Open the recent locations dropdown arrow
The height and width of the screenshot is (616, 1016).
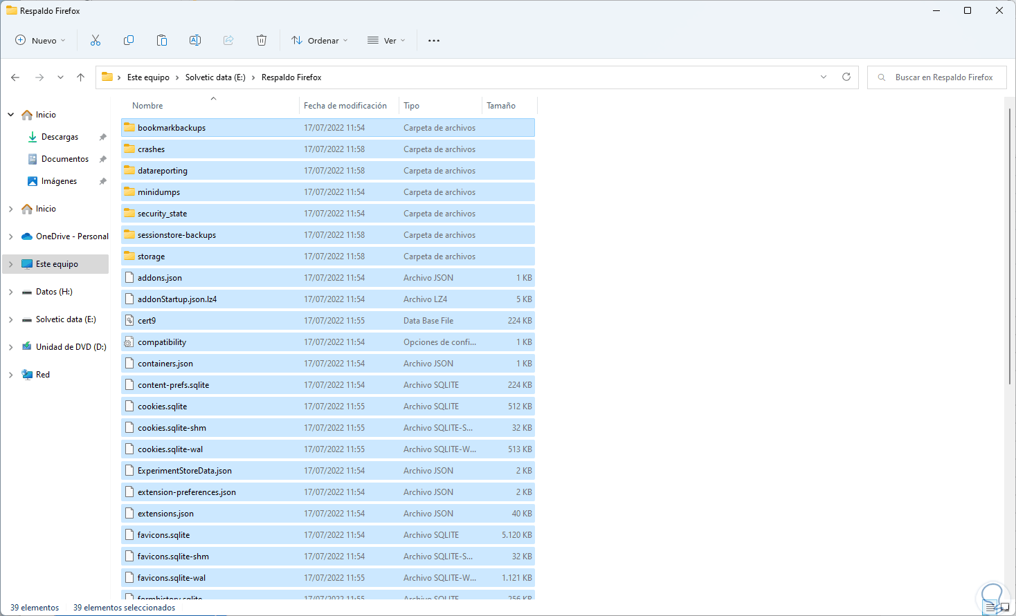60,77
